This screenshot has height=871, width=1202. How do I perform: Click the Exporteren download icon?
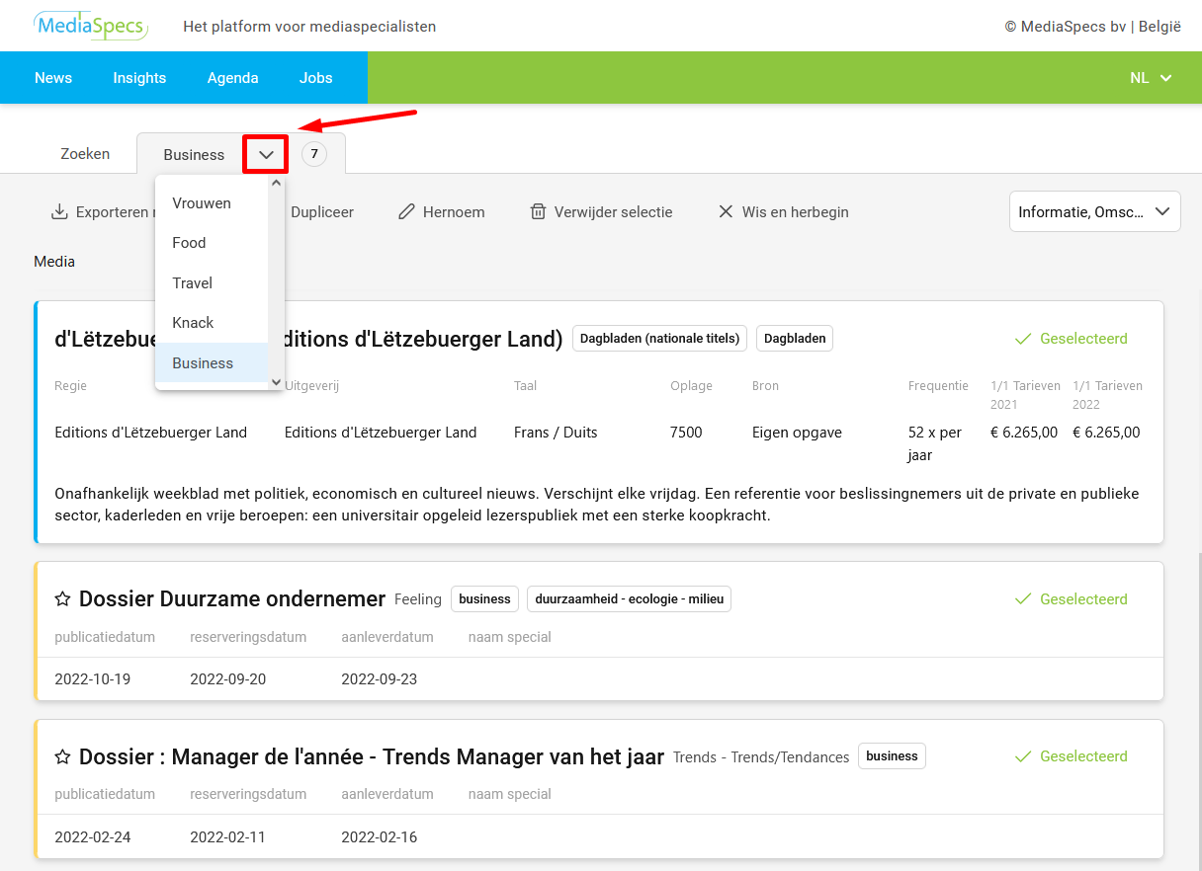(x=59, y=212)
